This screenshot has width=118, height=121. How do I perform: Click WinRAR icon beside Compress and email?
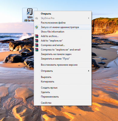[x=37, y=45]
